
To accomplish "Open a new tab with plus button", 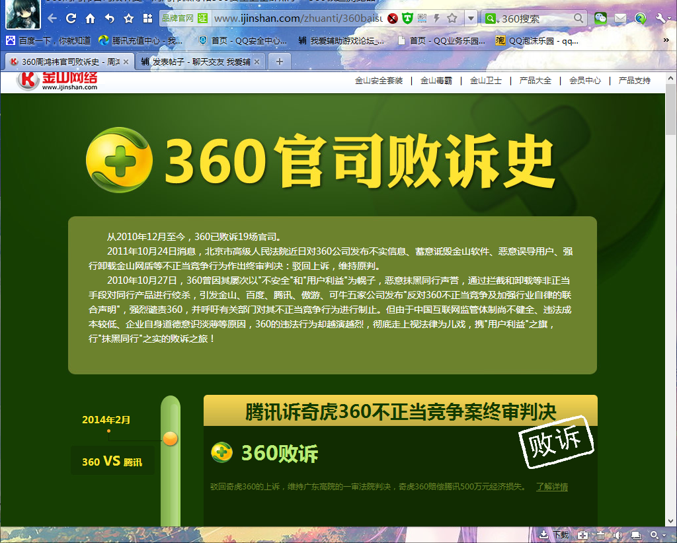I will (280, 62).
